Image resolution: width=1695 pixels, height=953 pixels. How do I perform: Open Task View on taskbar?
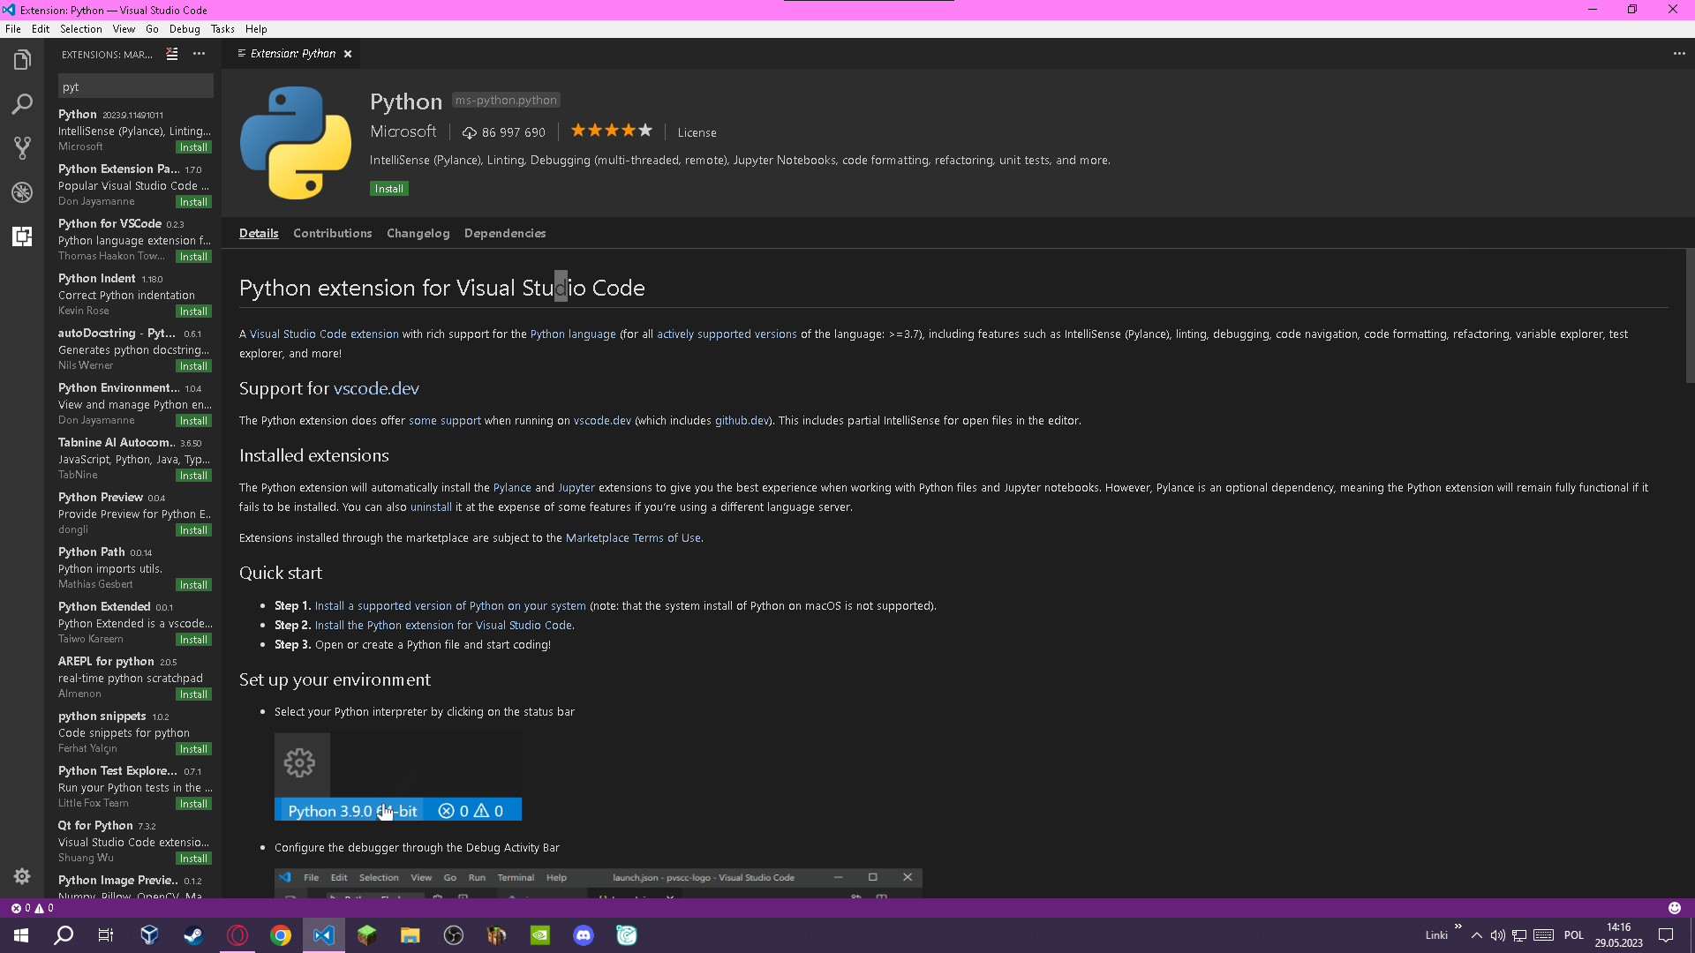(x=106, y=935)
